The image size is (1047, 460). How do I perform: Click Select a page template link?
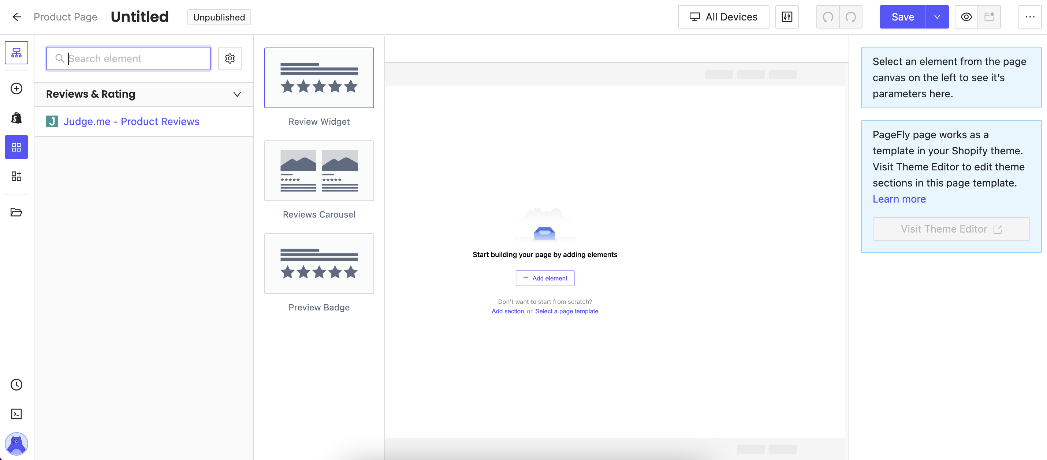pyautogui.click(x=566, y=311)
